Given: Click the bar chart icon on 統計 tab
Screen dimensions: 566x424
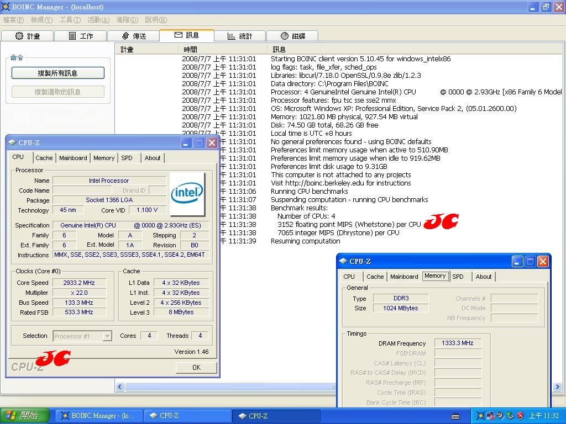Looking at the screenshot, I should 232,36.
